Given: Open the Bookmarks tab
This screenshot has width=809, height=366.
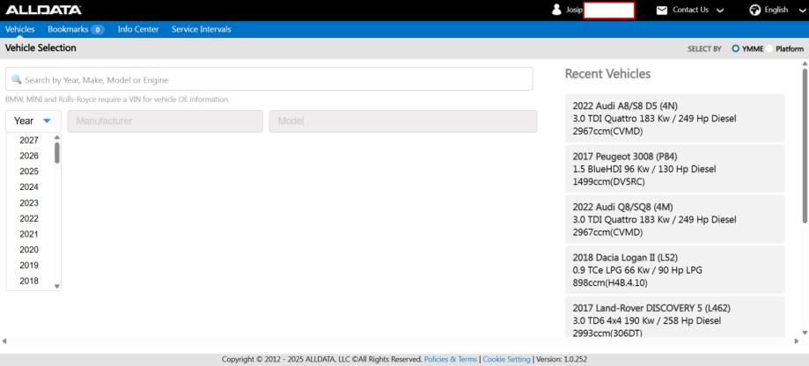Looking at the screenshot, I should coord(68,29).
